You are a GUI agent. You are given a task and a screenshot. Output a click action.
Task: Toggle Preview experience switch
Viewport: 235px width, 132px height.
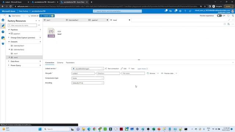(219, 16)
